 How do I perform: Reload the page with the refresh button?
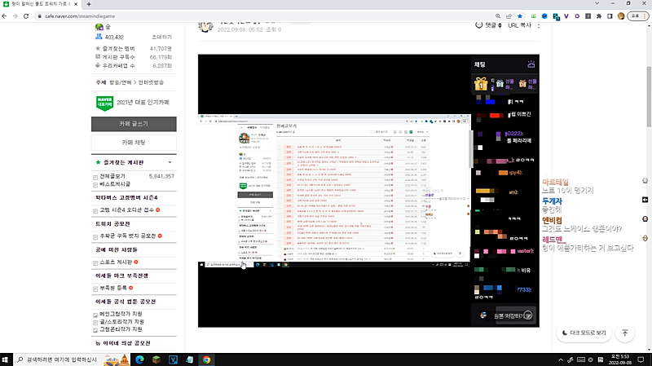[x=26, y=16]
